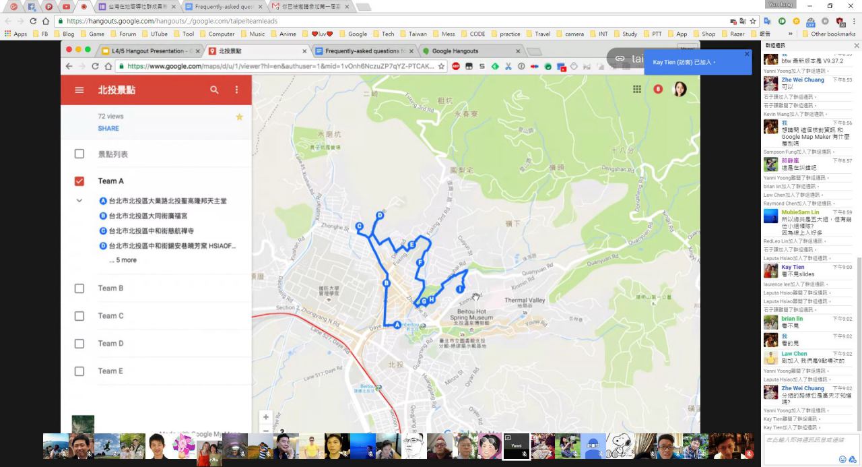
Task: Click route marker D on the map
Action: click(380, 216)
